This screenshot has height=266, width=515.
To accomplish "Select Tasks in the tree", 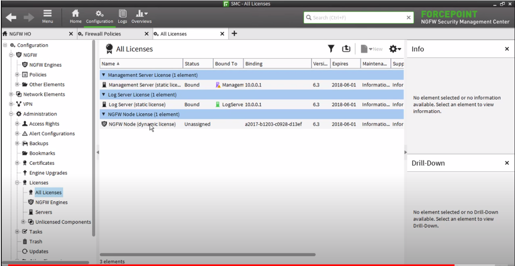I will pos(36,232).
